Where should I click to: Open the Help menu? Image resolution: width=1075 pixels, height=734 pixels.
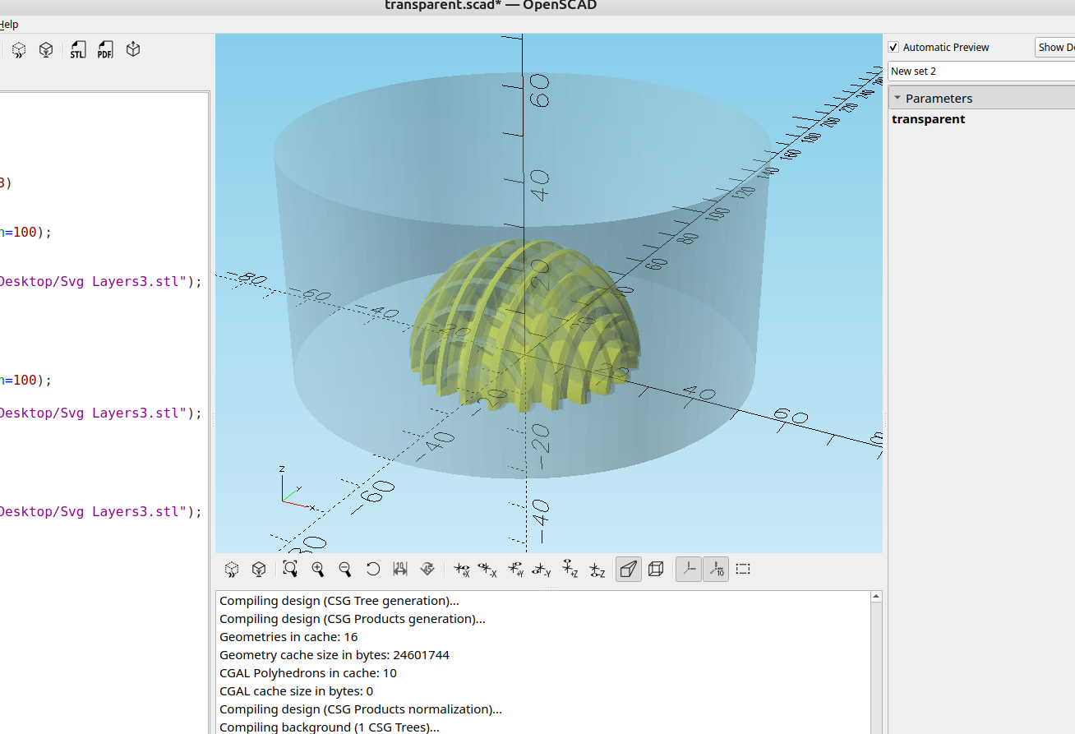[x=8, y=24]
